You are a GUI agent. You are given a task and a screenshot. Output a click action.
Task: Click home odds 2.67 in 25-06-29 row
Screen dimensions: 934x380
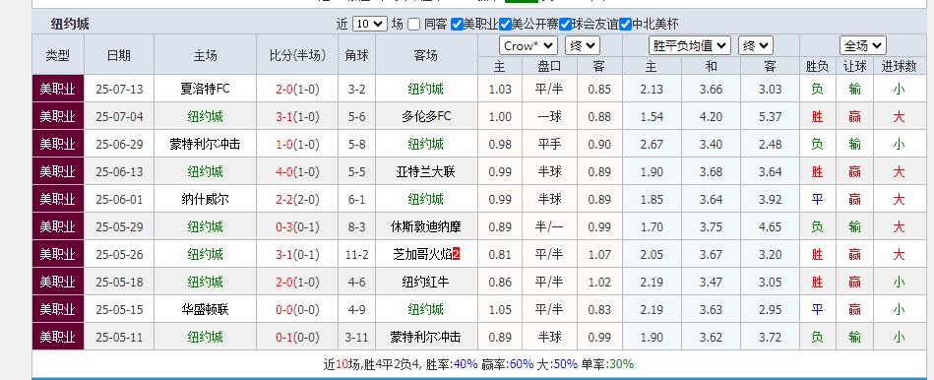click(x=652, y=144)
